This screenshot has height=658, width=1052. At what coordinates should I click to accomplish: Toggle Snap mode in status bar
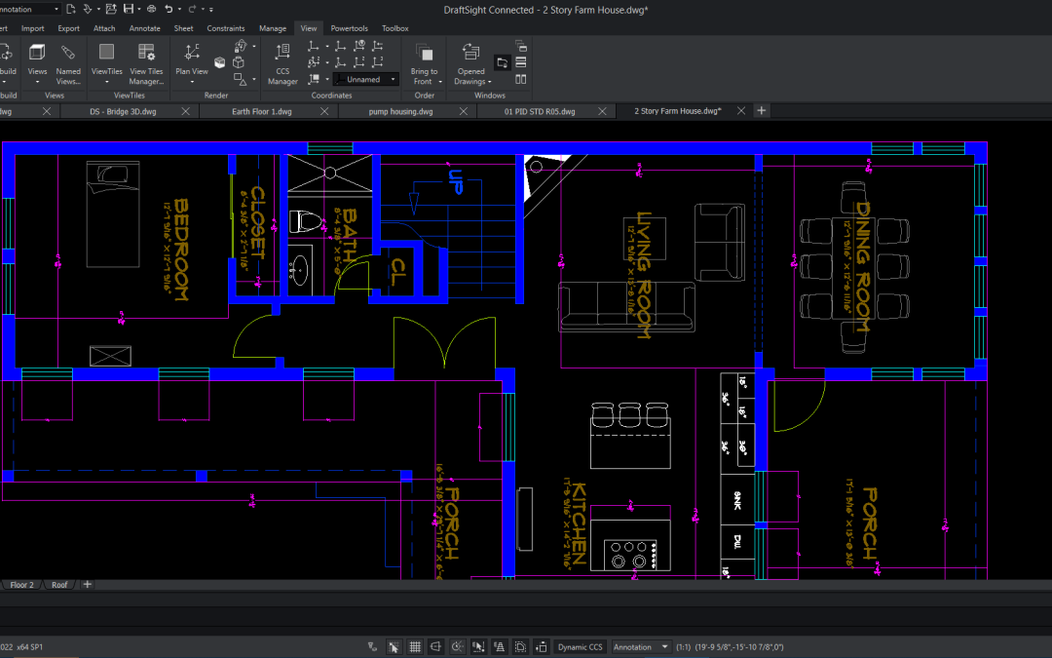pyautogui.click(x=394, y=647)
